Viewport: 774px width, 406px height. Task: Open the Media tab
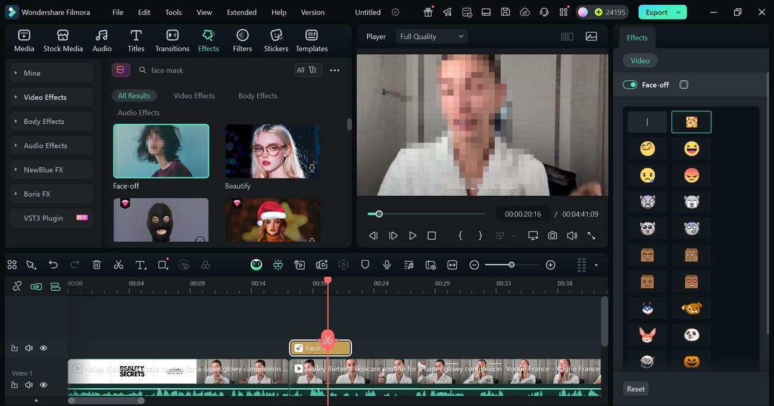(24, 40)
